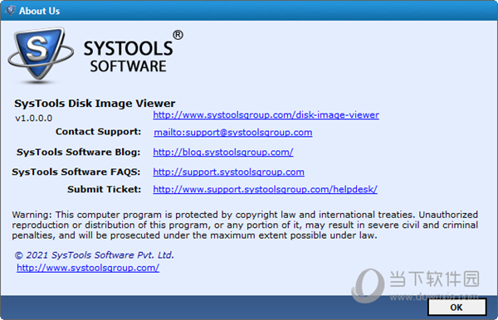The height and width of the screenshot is (320, 498).
Task: Click the mailto support email link
Action: point(232,133)
